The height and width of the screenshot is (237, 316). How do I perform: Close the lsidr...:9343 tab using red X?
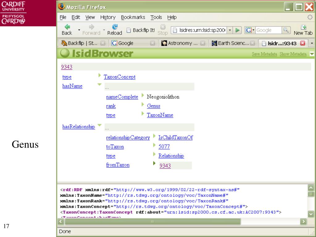point(303,43)
